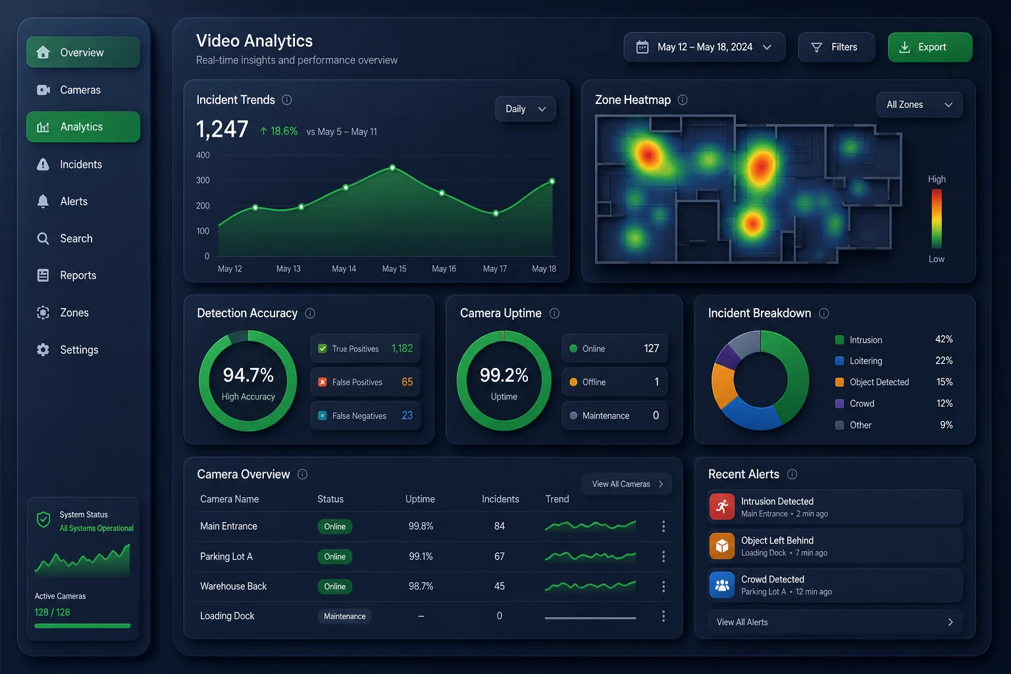Click the Alerts bell icon
The height and width of the screenshot is (674, 1011).
(x=43, y=201)
